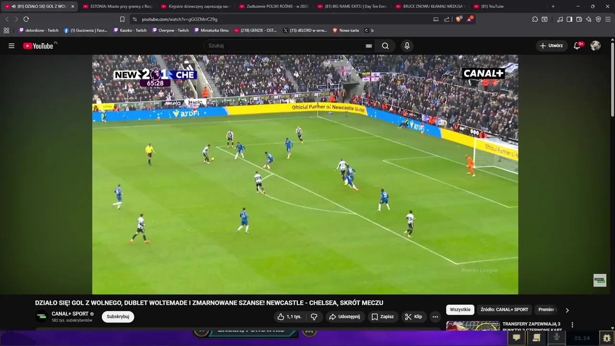Viewport: 615px width, 346px height.
Task: Select the Źródło: CANAL+ SPORT chip
Action: pos(504,309)
